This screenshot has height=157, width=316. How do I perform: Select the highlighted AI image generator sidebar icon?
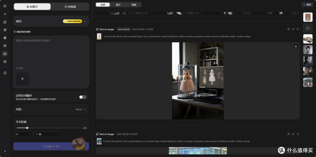click(x=5, y=54)
